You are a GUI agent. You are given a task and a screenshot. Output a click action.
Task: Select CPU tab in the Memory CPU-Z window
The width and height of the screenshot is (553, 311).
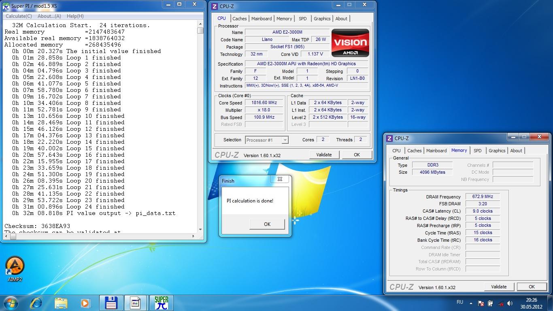tap(397, 151)
